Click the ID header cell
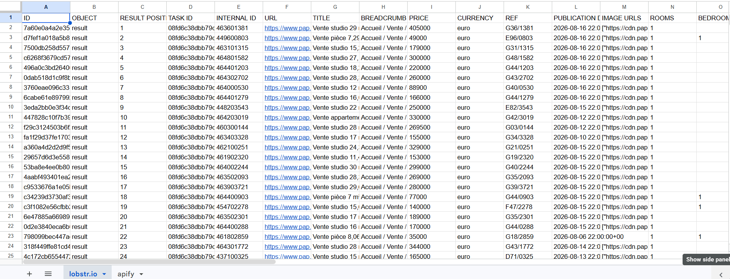Image resolution: width=730 pixels, height=279 pixels. pos(46,18)
